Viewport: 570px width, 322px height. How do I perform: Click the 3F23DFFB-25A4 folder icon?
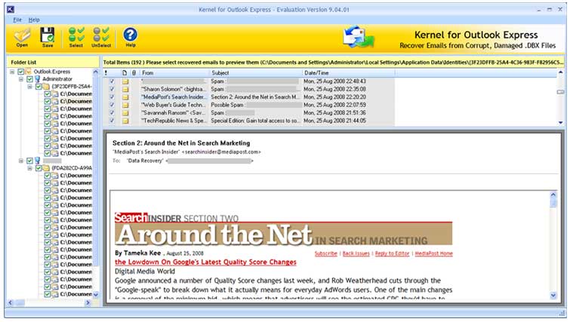tap(46, 87)
